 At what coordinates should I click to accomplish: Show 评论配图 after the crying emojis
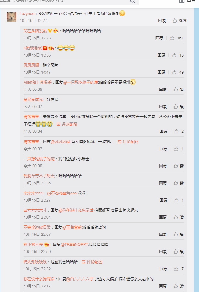click(67, 124)
